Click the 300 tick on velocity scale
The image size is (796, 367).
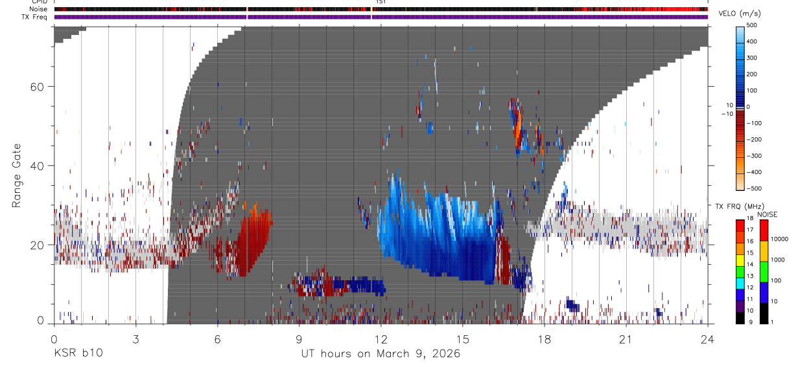click(x=753, y=58)
